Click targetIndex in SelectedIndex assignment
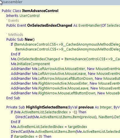 (x=78, y=127)
